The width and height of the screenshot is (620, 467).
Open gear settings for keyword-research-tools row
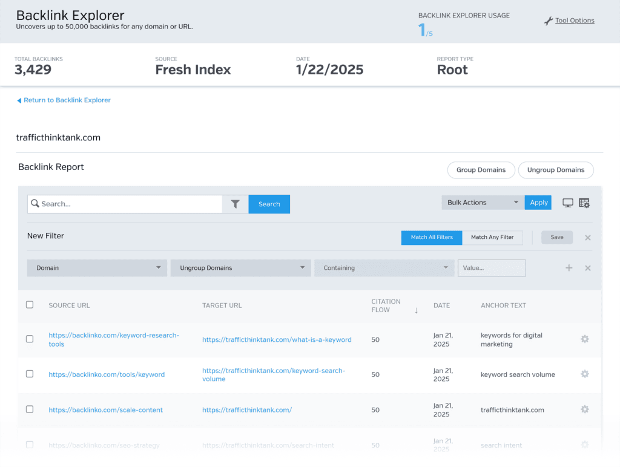click(584, 339)
